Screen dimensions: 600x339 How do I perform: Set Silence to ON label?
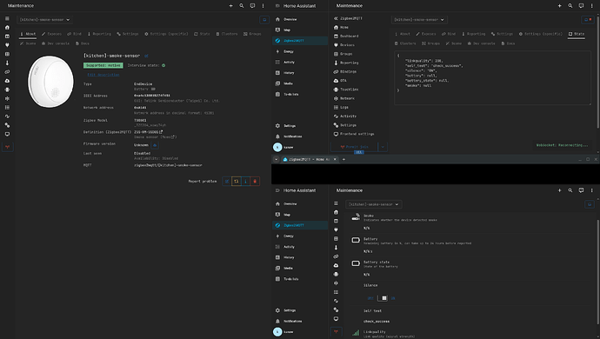[x=393, y=298]
